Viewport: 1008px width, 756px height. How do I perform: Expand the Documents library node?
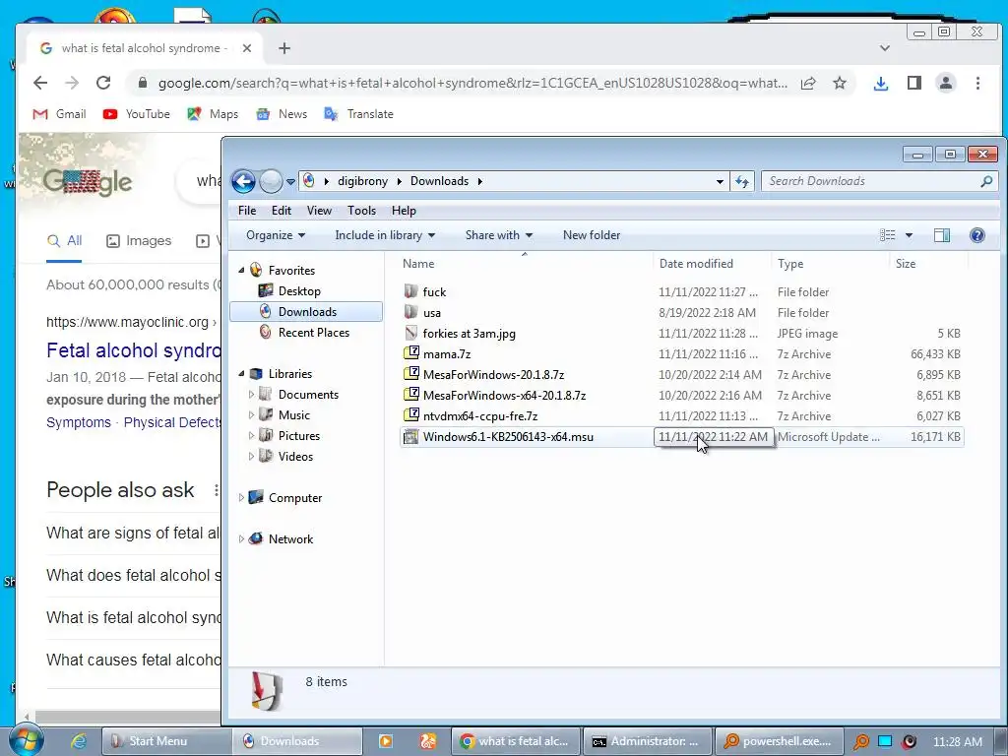pyautogui.click(x=251, y=394)
